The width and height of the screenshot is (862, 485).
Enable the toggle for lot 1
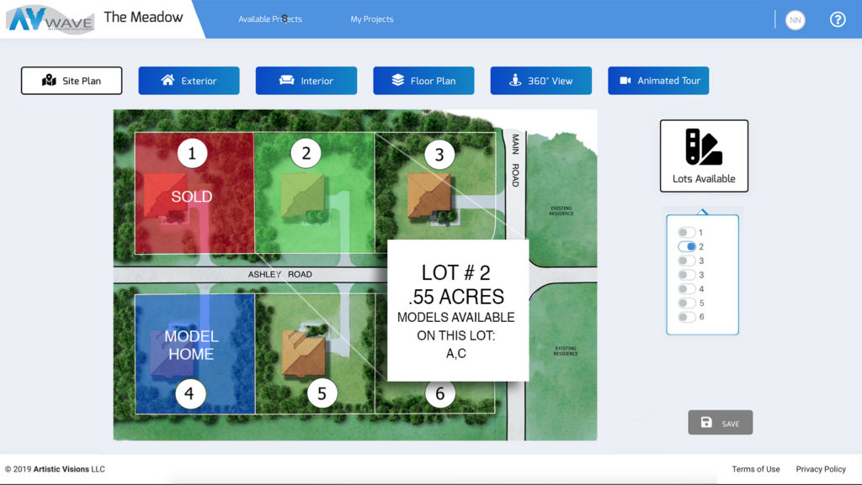pyautogui.click(x=687, y=233)
